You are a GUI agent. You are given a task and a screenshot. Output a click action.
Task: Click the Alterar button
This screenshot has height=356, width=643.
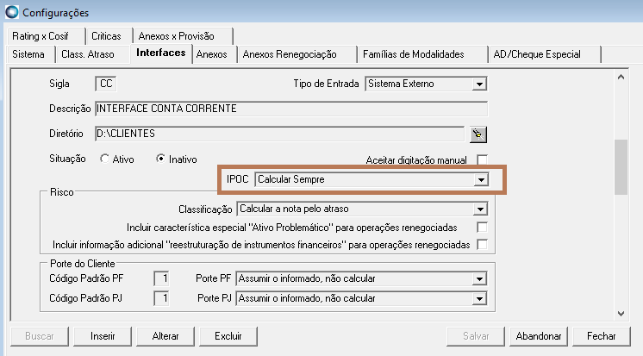coord(165,335)
